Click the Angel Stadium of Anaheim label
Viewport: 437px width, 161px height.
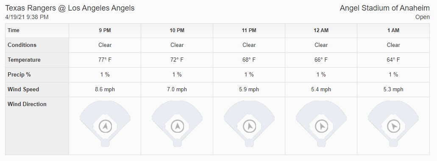point(384,8)
